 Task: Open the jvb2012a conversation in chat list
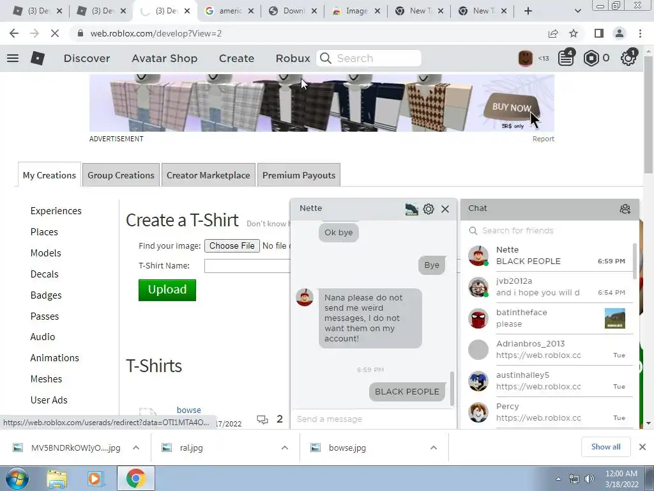[550, 287]
